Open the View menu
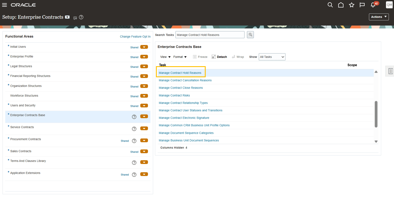 click(x=165, y=57)
